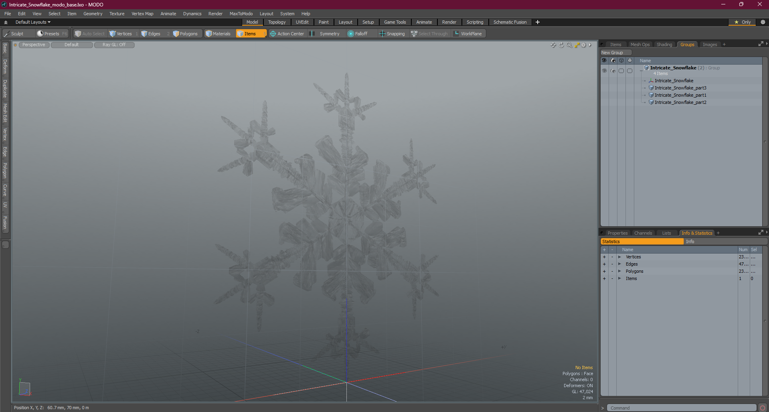Image resolution: width=769 pixels, height=412 pixels.
Task: Switch to the Mesh Ops tab
Action: (640, 45)
